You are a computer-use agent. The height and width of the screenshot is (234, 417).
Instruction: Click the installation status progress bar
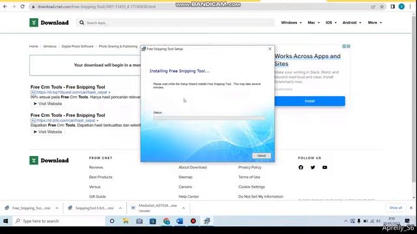[x=208, y=118]
